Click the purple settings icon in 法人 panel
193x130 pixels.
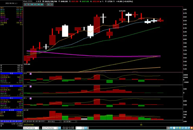(31, 98)
